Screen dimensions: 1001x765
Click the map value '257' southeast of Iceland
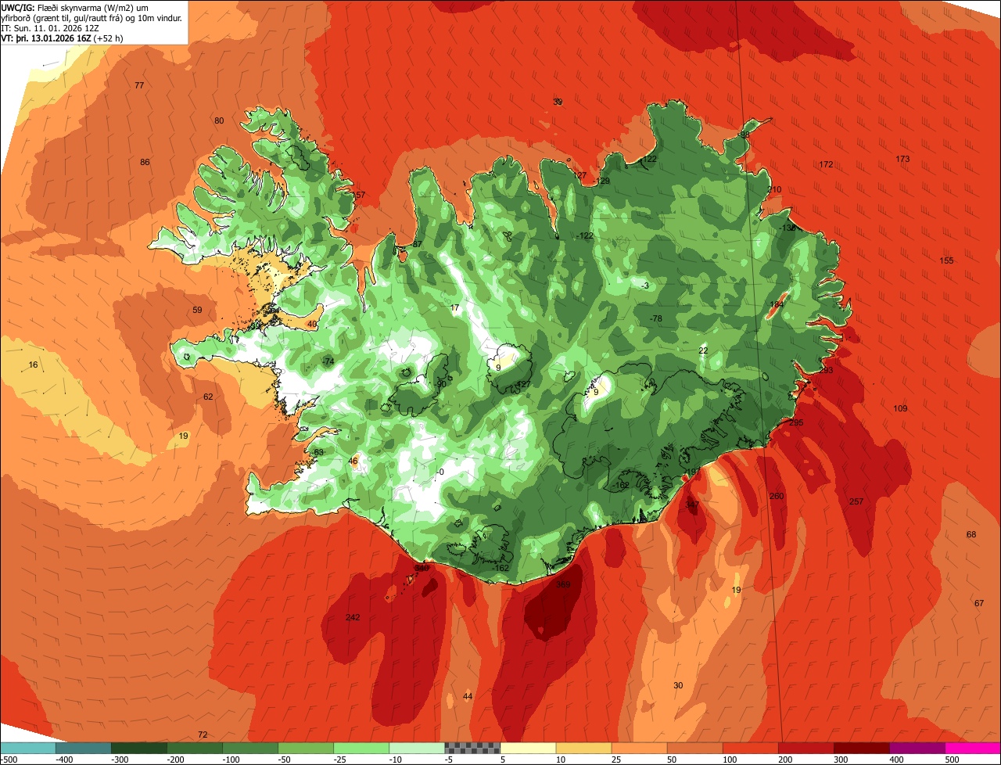pos(856,501)
